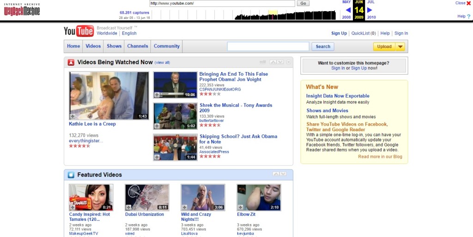Click the Wayback Go button
Image resolution: width=473 pixels, height=237 pixels.
tap(303, 3)
